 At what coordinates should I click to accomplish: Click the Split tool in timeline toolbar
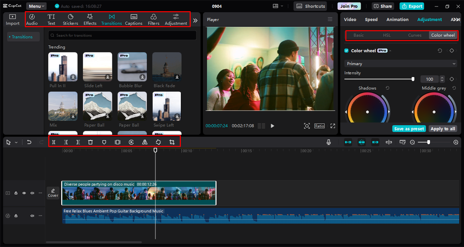(x=54, y=142)
